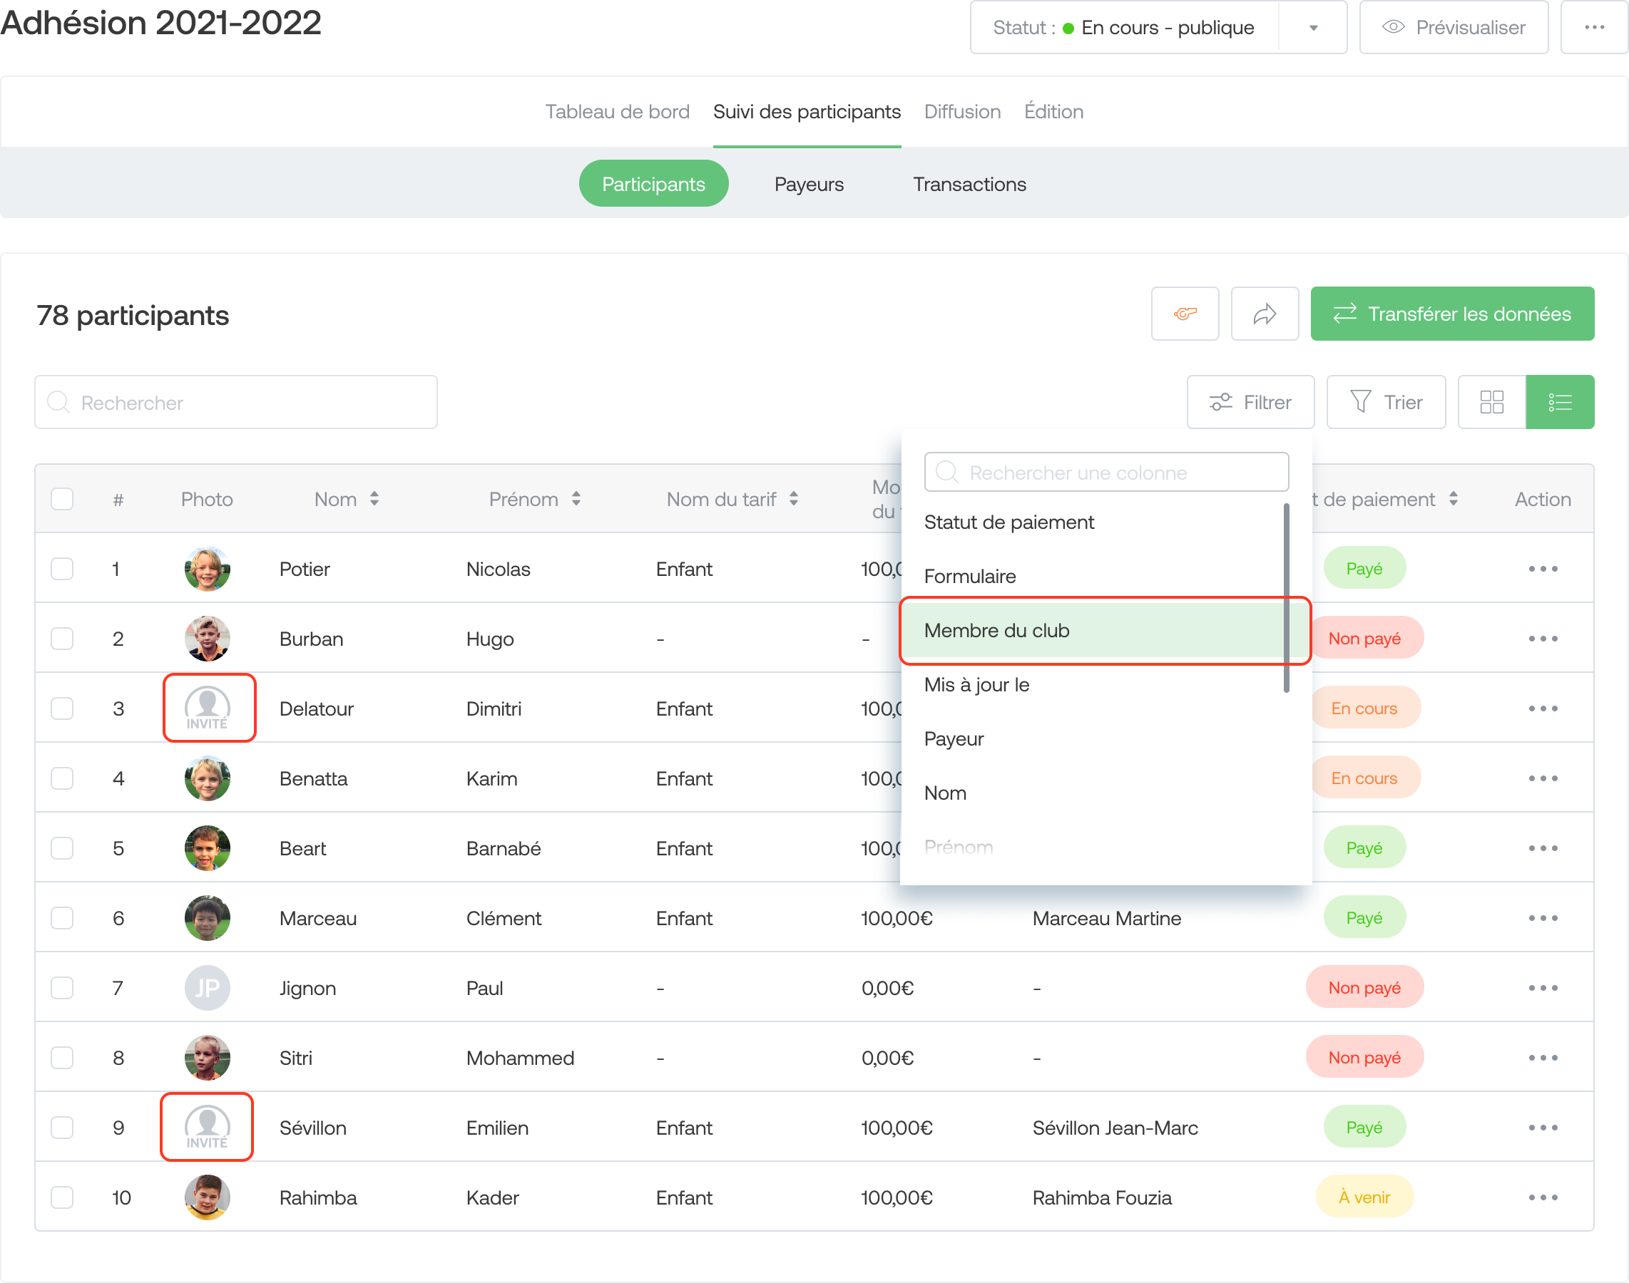Select the Participants pill button
This screenshot has height=1283, width=1629.
click(x=653, y=184)
